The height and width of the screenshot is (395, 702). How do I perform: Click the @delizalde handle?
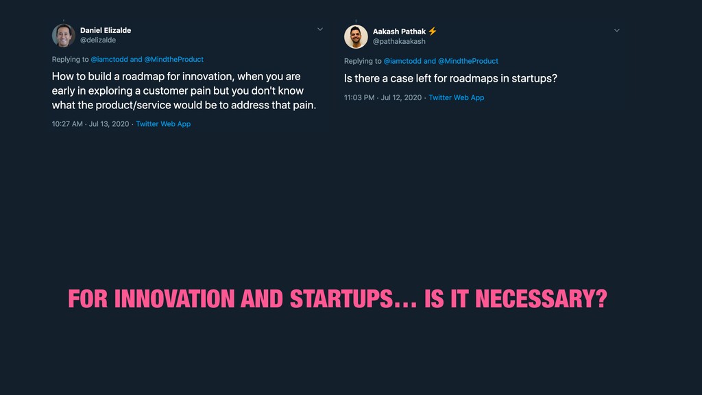(98, 40)
